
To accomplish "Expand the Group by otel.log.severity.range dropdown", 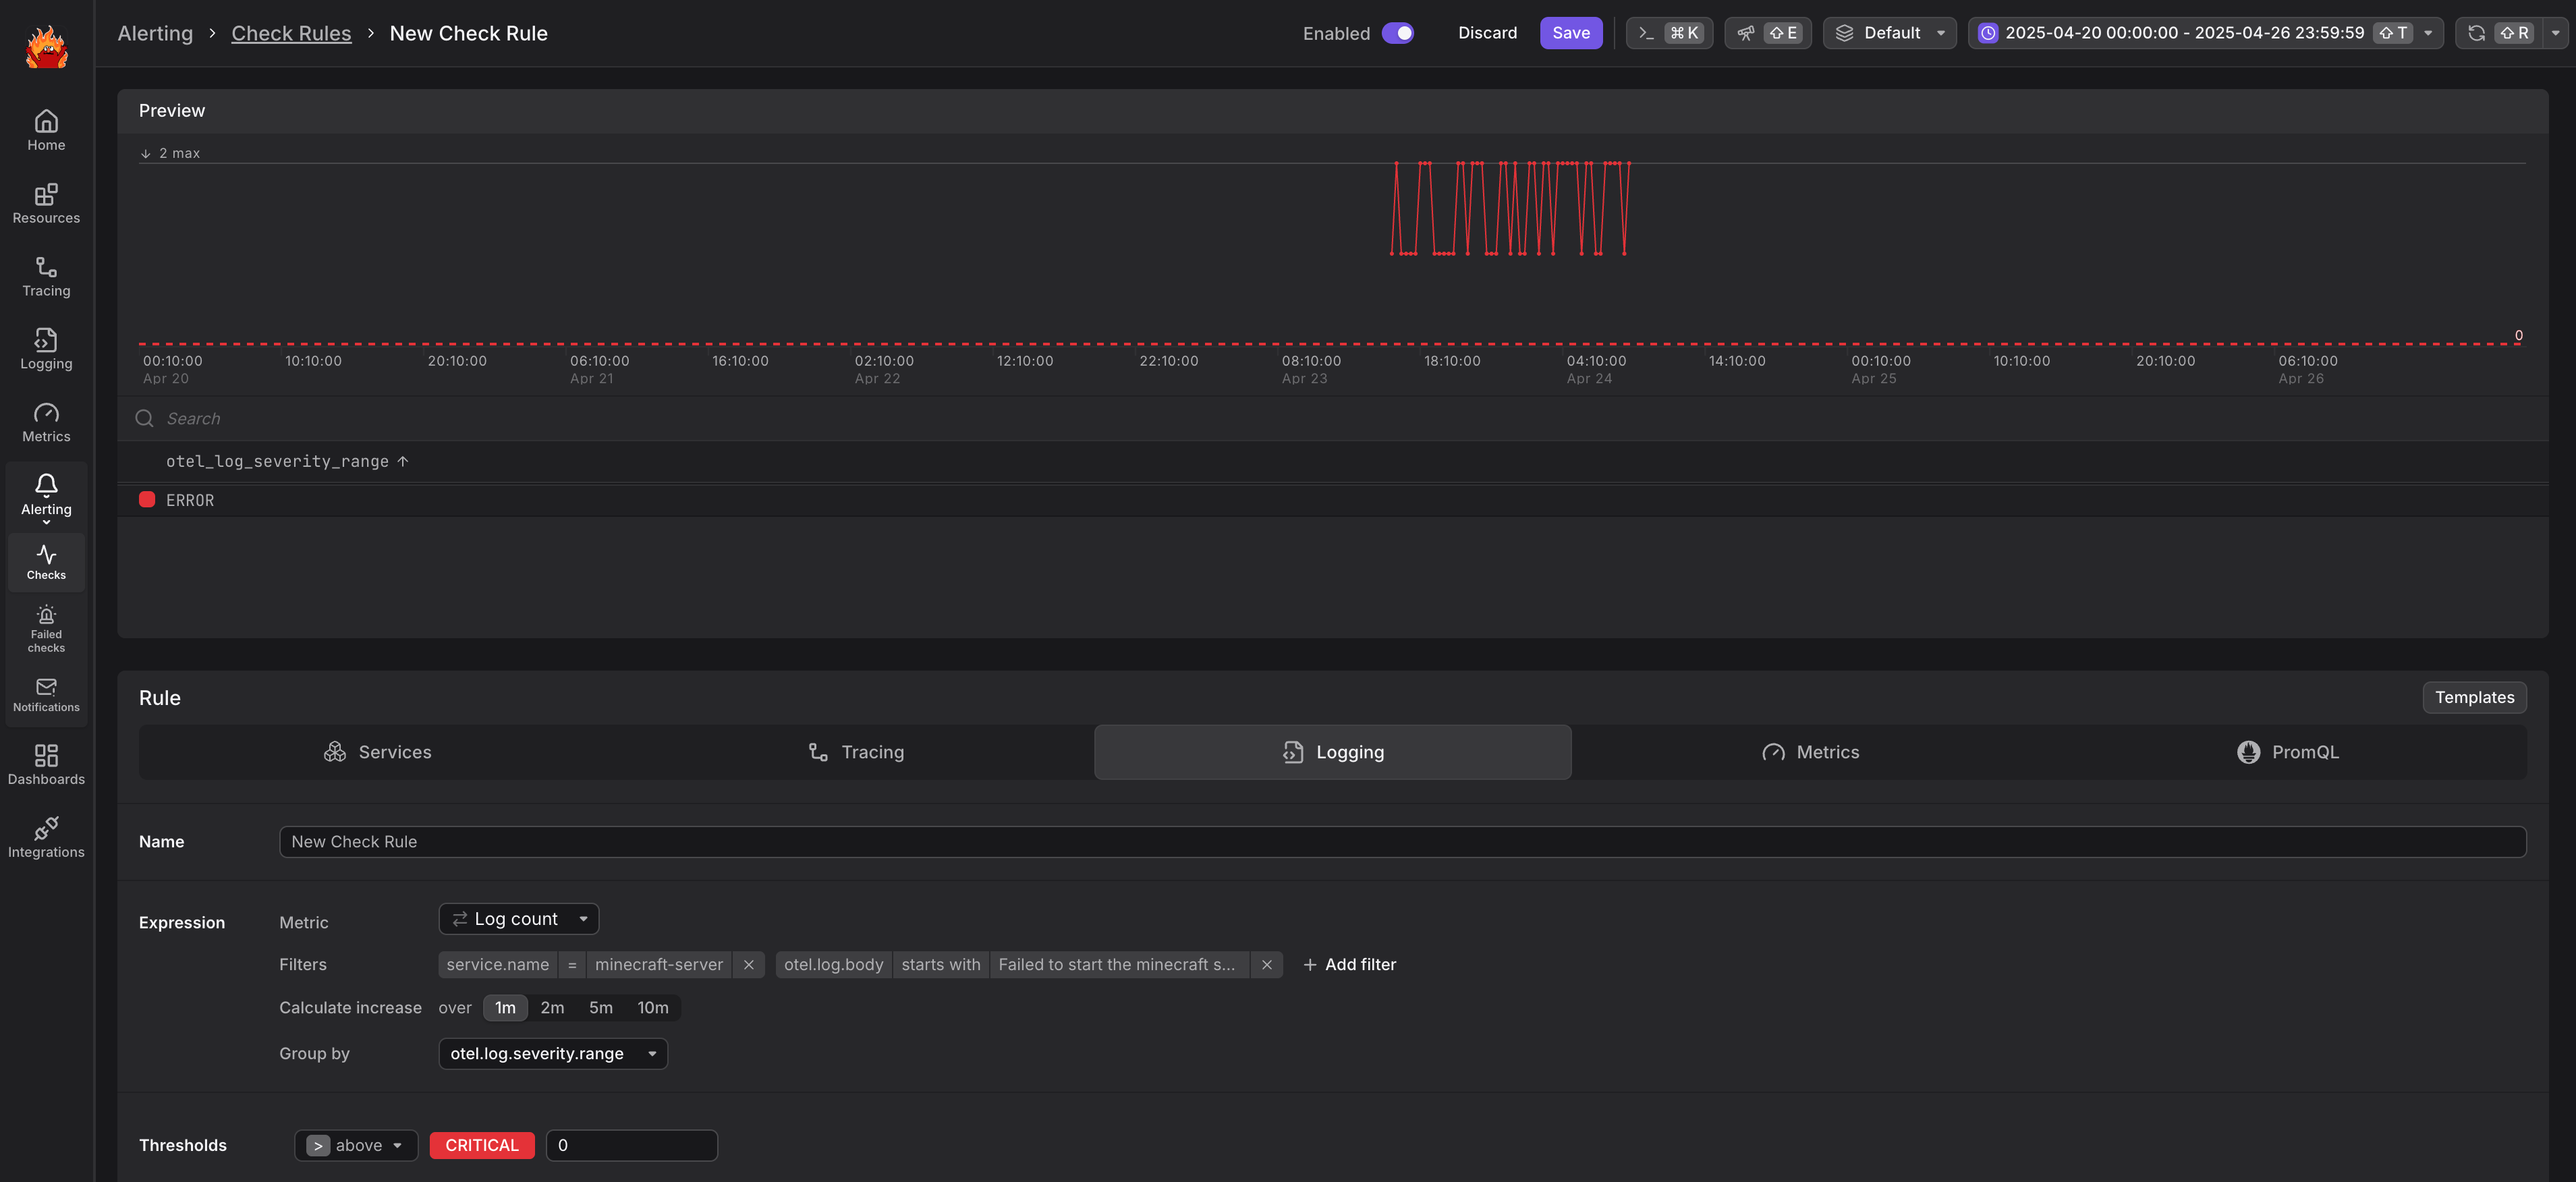I will click(552, 1054).
